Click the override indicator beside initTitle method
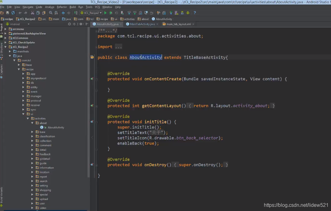 (x=91, y=122)
